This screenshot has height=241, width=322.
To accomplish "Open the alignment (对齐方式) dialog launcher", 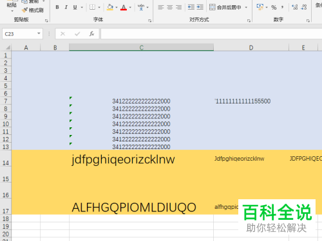I will 249,21.
